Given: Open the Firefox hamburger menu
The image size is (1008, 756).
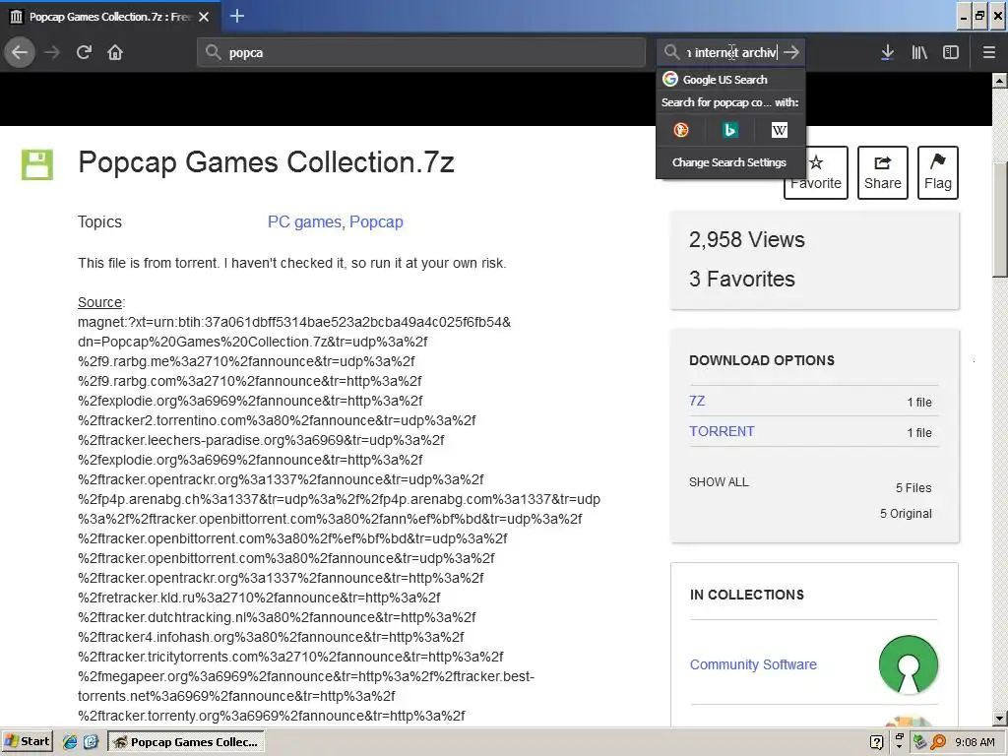Looking at the screenshot, I should tap(988, 52).
